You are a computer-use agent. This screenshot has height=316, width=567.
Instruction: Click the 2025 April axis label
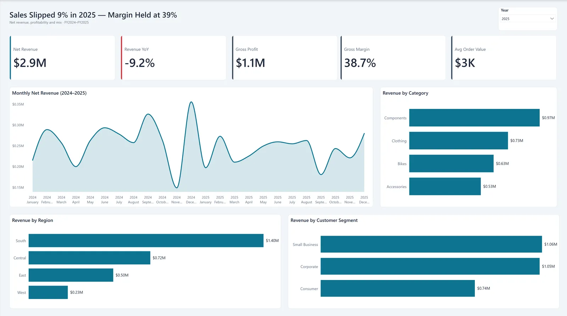[249, 200]
